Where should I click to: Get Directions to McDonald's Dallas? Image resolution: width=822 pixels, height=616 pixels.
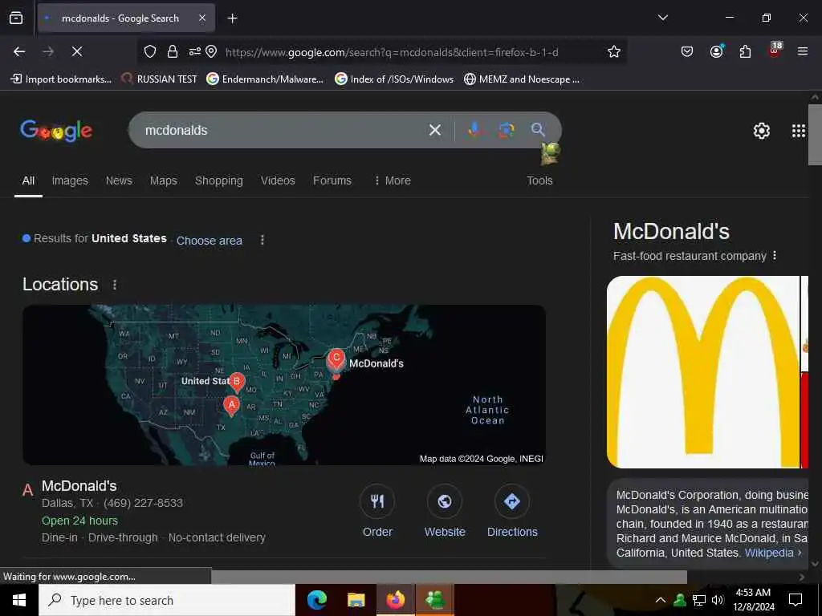point(512,511)
